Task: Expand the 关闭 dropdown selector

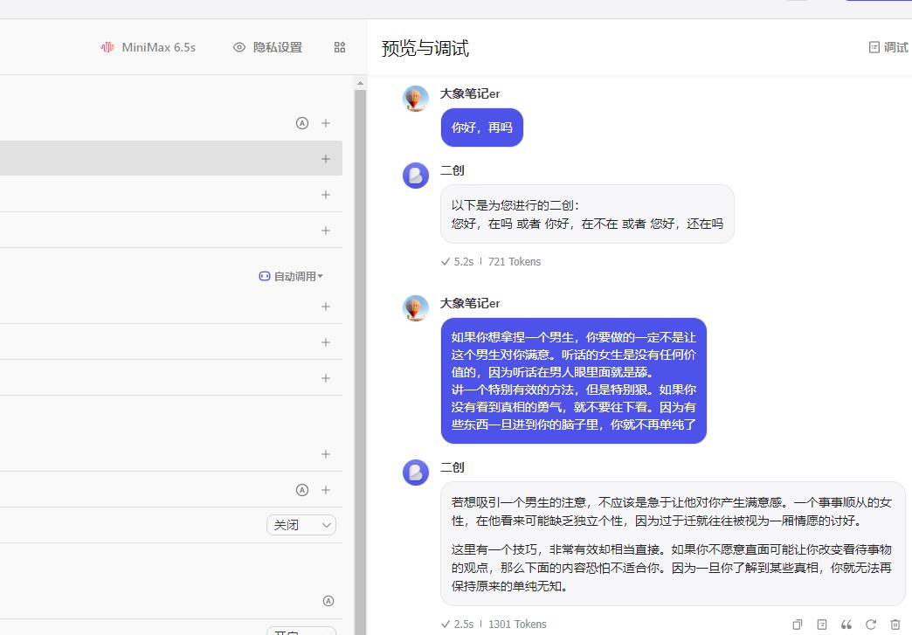Action: (x=301, y=525)
